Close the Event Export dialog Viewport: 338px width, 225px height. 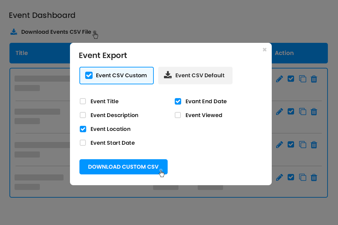[265, 50]
